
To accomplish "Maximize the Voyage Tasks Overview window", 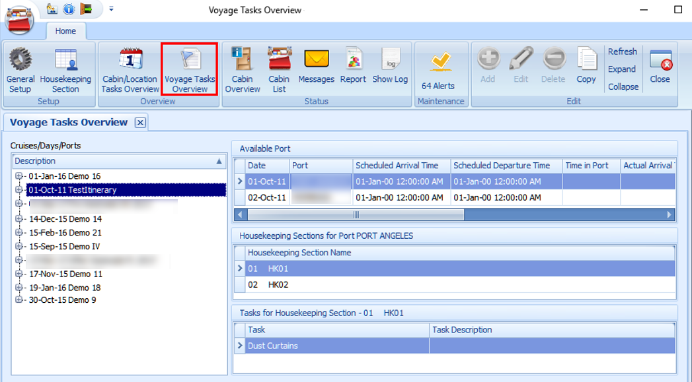I will click(678, 10).
